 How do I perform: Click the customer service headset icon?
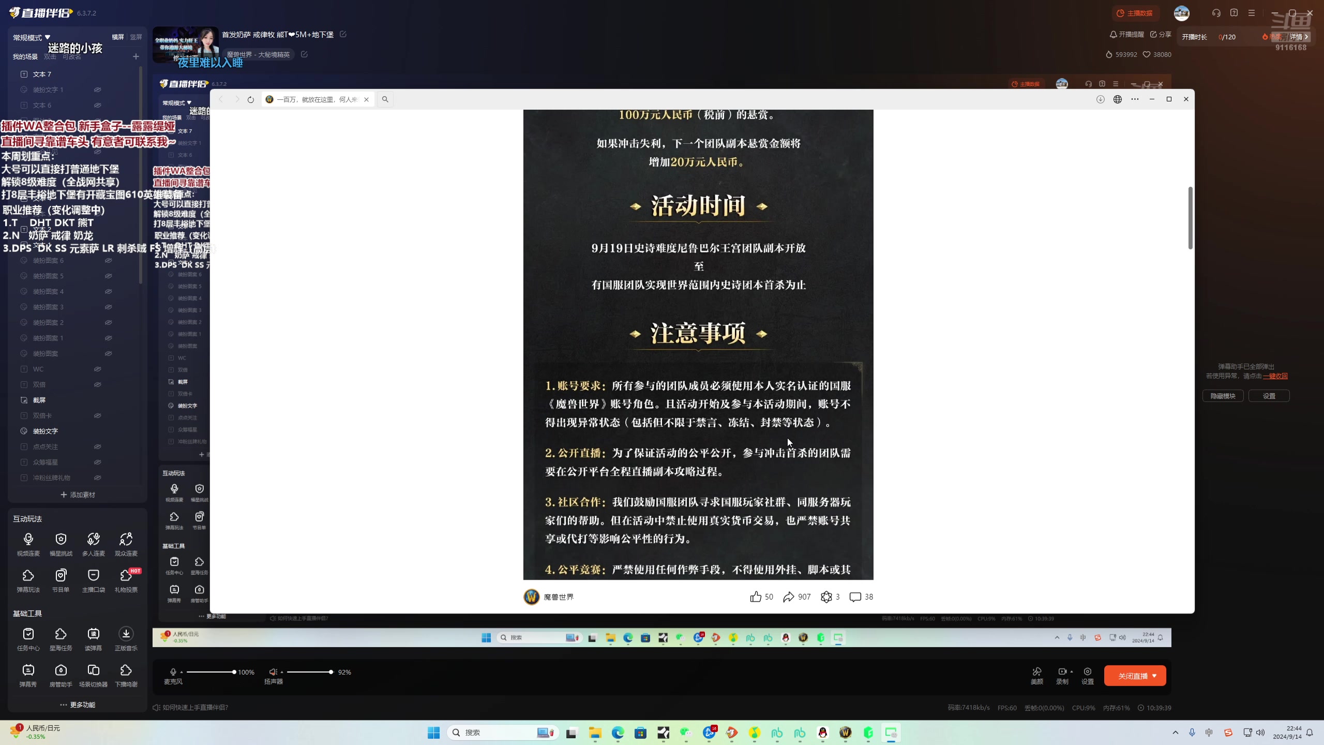[x=1216, y=13]
